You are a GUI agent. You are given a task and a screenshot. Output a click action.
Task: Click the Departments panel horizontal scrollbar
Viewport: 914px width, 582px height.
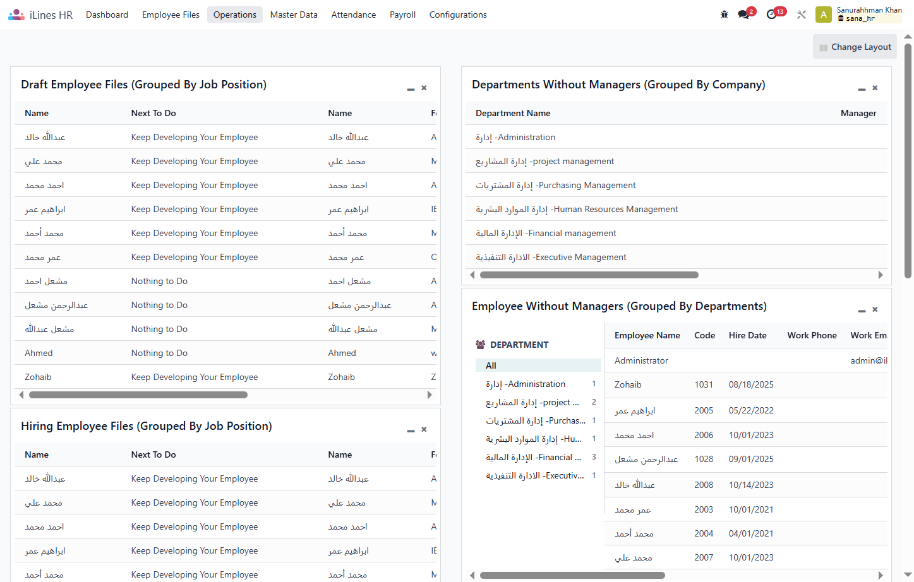tap(589, 275)
